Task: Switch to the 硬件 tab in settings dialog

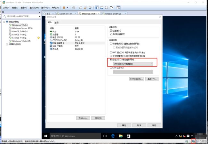Action: pos(50,22)
